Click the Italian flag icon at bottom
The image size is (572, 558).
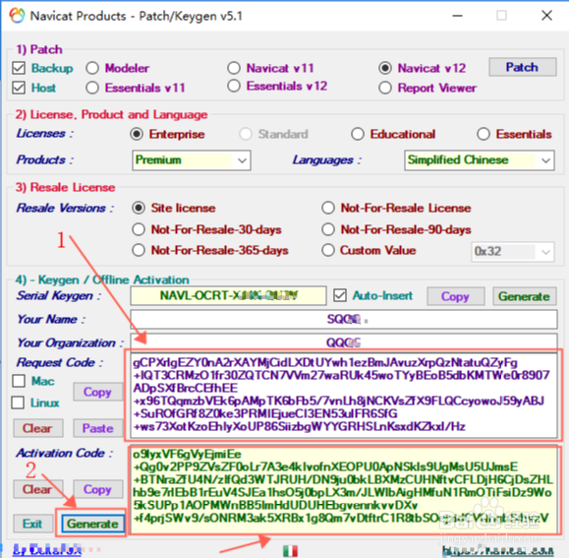[x=290, y=550]
